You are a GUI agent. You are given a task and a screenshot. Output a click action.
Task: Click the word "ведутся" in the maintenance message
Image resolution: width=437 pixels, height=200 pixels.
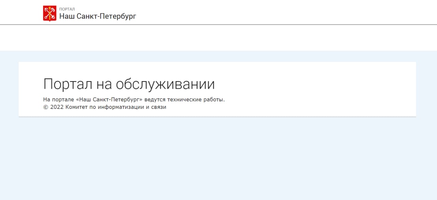coord(155,100)
